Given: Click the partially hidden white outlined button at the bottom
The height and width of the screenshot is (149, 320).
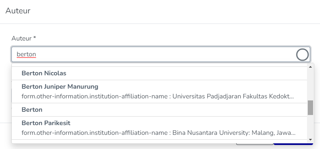Looking at the screenshot, I should pos(254,144).
